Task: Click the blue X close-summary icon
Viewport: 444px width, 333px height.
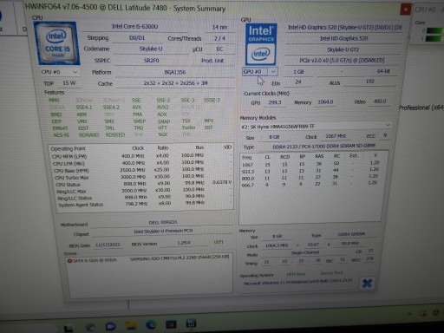Action: [x=367, y=284]
